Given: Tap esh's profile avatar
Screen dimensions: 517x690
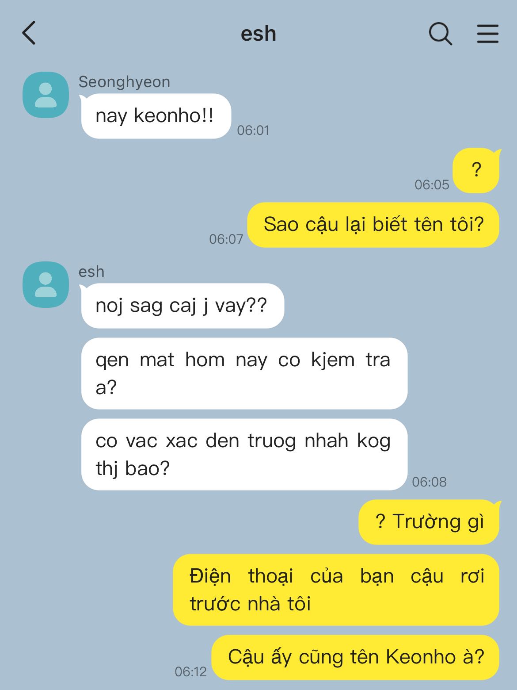Looking at the screenshot, I should [46, 284].
